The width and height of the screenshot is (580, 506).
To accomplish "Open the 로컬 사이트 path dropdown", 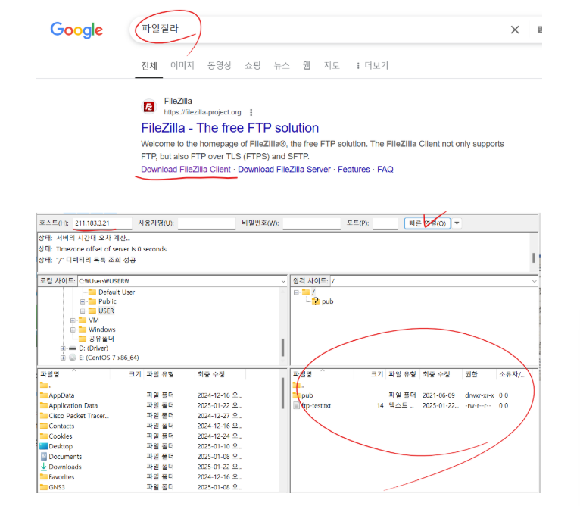I will [x=283, y=281].
